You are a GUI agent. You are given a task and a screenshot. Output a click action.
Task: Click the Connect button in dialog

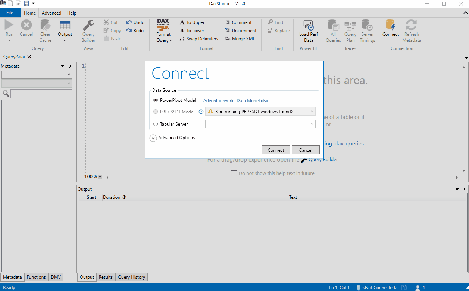(x=276, y=150)
